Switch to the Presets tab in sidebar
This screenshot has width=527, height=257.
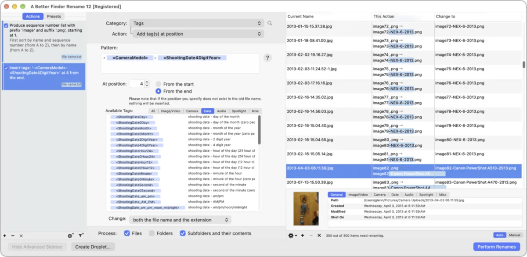pos(54,16)
